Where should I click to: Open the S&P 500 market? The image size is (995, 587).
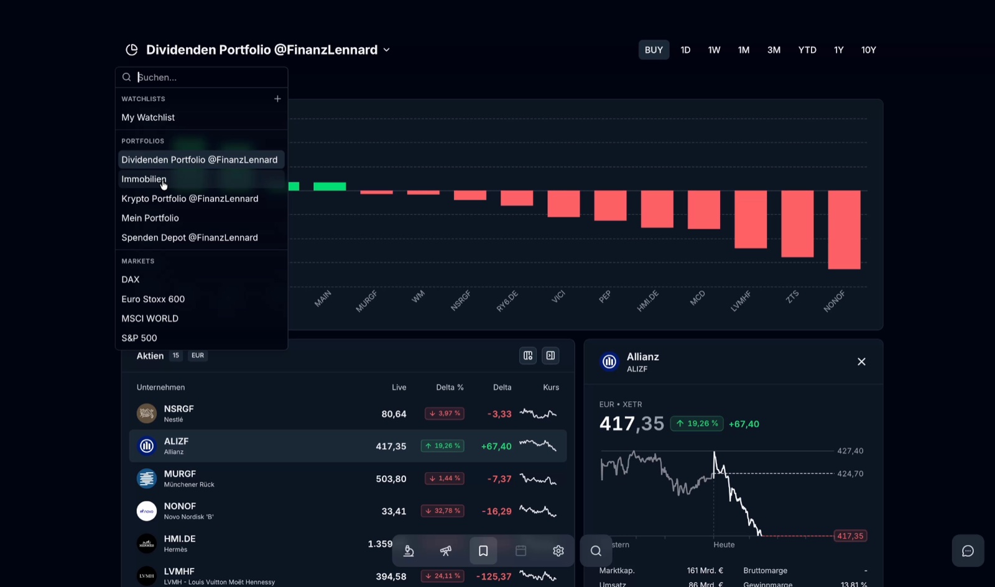(201, 338)
